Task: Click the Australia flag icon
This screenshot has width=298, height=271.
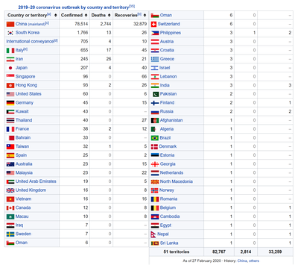Action: tap(10, 164)
